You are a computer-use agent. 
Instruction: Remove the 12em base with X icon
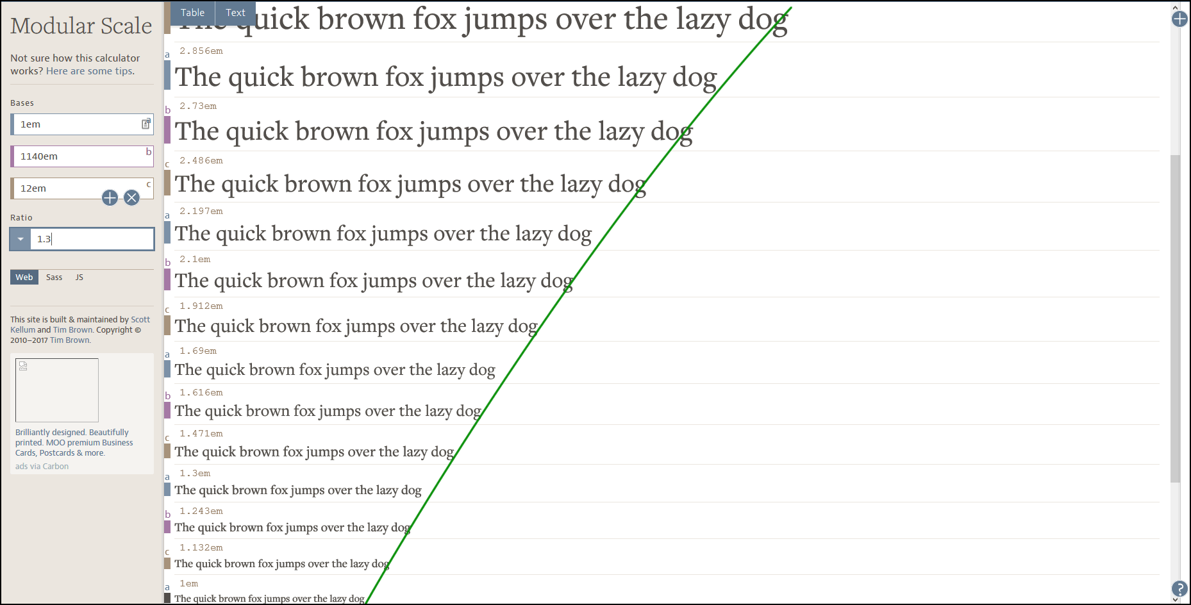131,197
